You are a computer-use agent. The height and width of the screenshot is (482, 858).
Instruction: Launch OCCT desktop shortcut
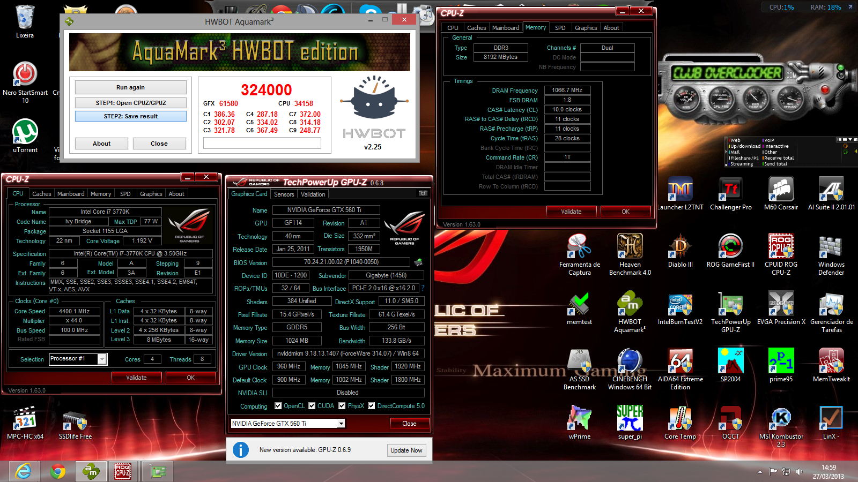(x=730, y=423)
